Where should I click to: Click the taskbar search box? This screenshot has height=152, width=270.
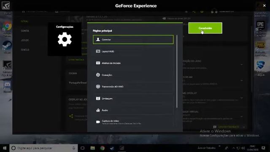(43, 148)
